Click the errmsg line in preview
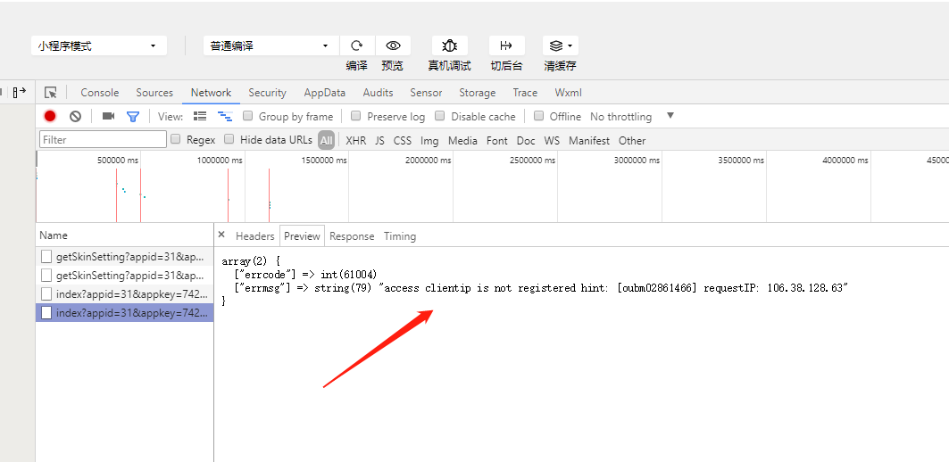This screenshot has width=949, height=462. (x=539, y=288)
